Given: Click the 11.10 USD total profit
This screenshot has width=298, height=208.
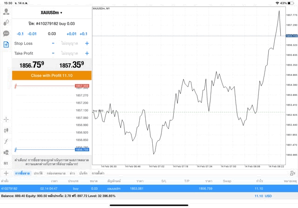Looking at the screenshot, I should pyautogui.click(x=263, y=196).
